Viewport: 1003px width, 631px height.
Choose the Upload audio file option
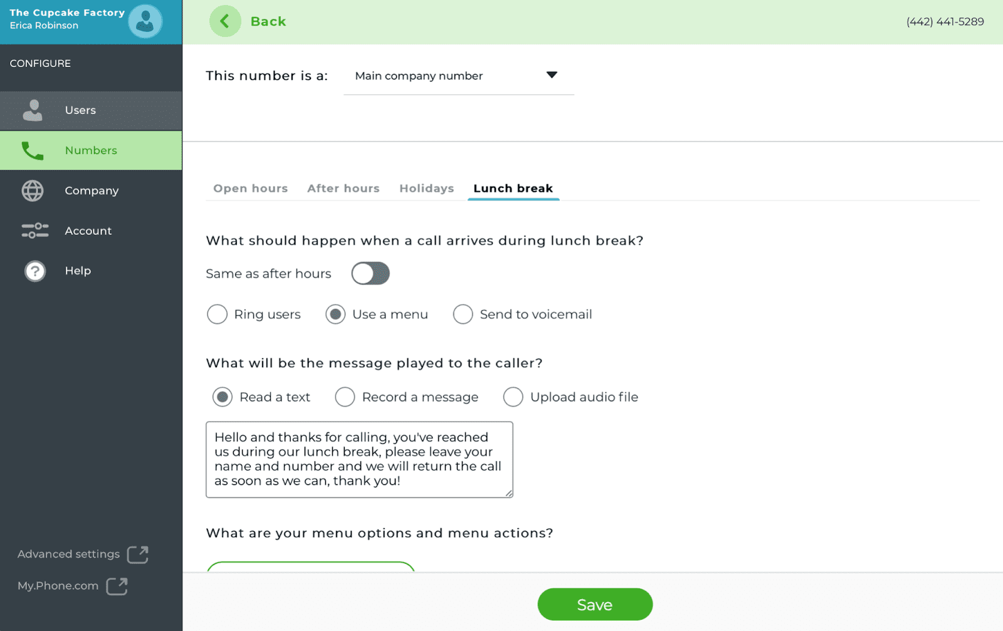pos(513,397)
